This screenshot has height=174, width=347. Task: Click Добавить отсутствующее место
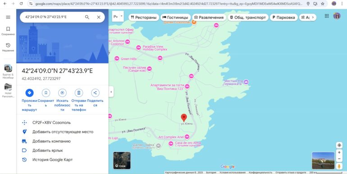(x=62, y=132)
